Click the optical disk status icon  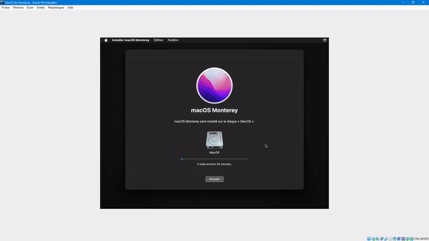[x=373, y=239]
